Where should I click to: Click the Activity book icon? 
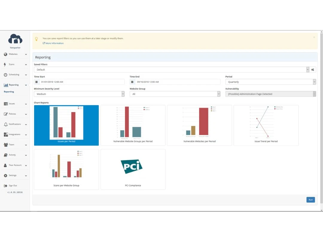coord(6,155)
